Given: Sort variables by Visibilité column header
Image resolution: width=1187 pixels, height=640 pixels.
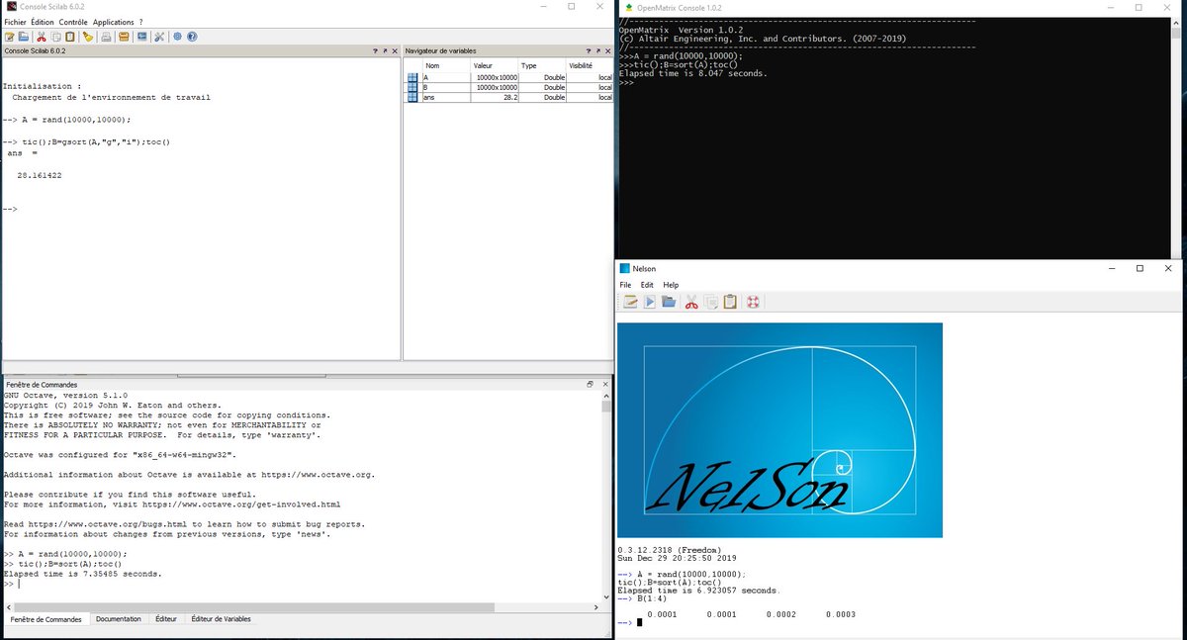Looking at the screenshot, I should pyautogui.click(x=590, y=65).
